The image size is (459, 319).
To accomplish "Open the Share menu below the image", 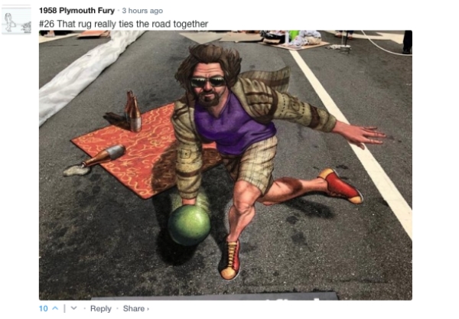I will (133, 308).
